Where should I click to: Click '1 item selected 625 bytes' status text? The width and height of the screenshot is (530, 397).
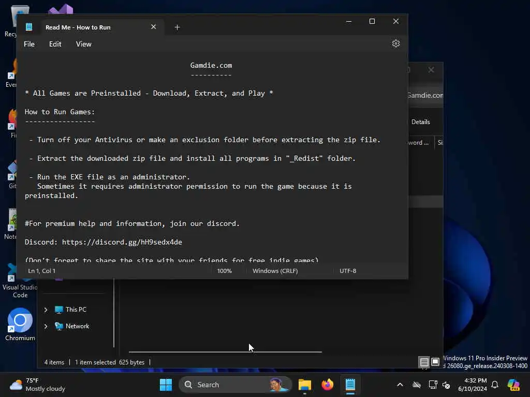pos(110,362)
